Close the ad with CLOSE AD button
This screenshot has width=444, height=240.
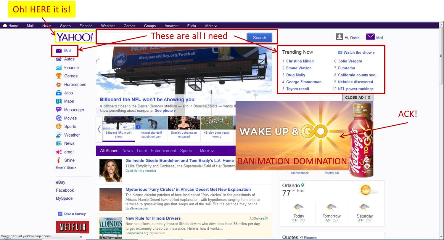[x=358, y=97]
